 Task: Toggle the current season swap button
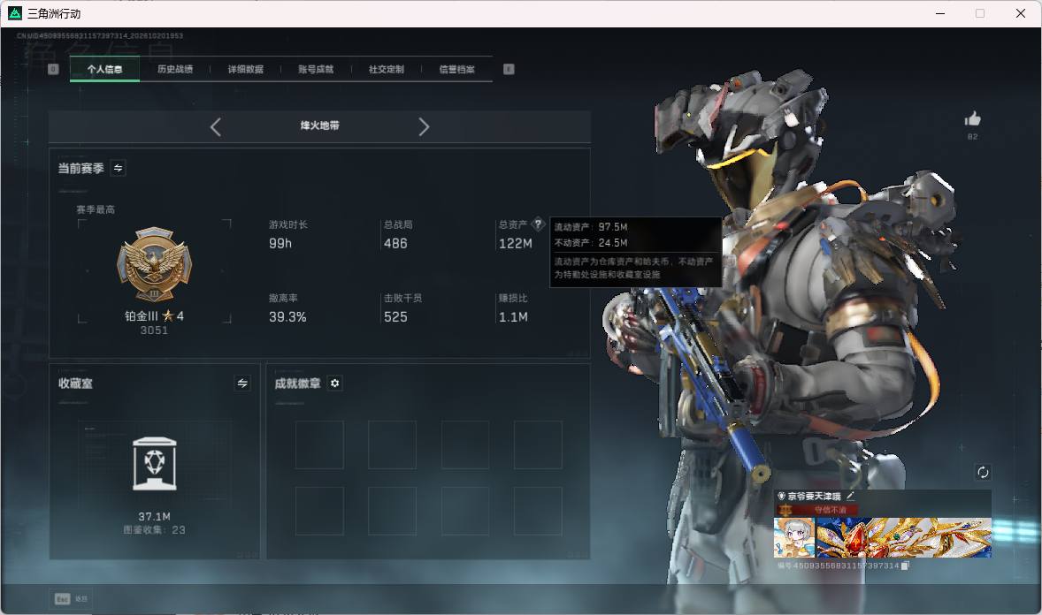tap(119, 168)
